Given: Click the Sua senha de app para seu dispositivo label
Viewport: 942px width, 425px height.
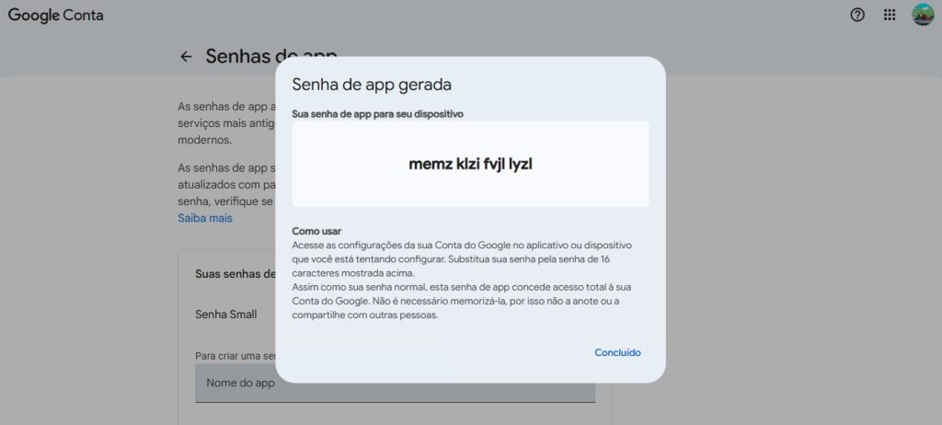Looking at the screenshot, I should pos(377,113).
